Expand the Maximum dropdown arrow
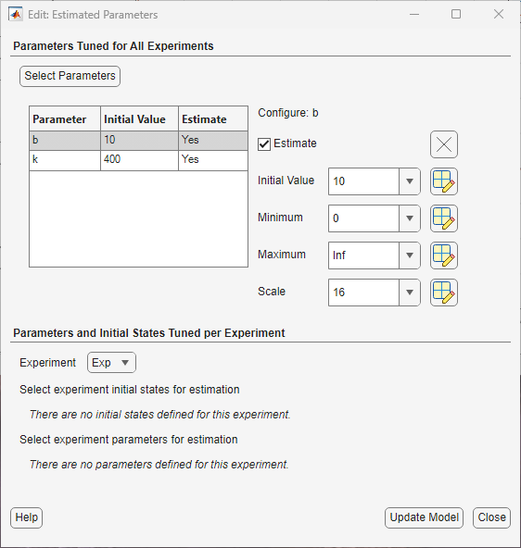The image size is (521, 548). (x=410, y=255)
